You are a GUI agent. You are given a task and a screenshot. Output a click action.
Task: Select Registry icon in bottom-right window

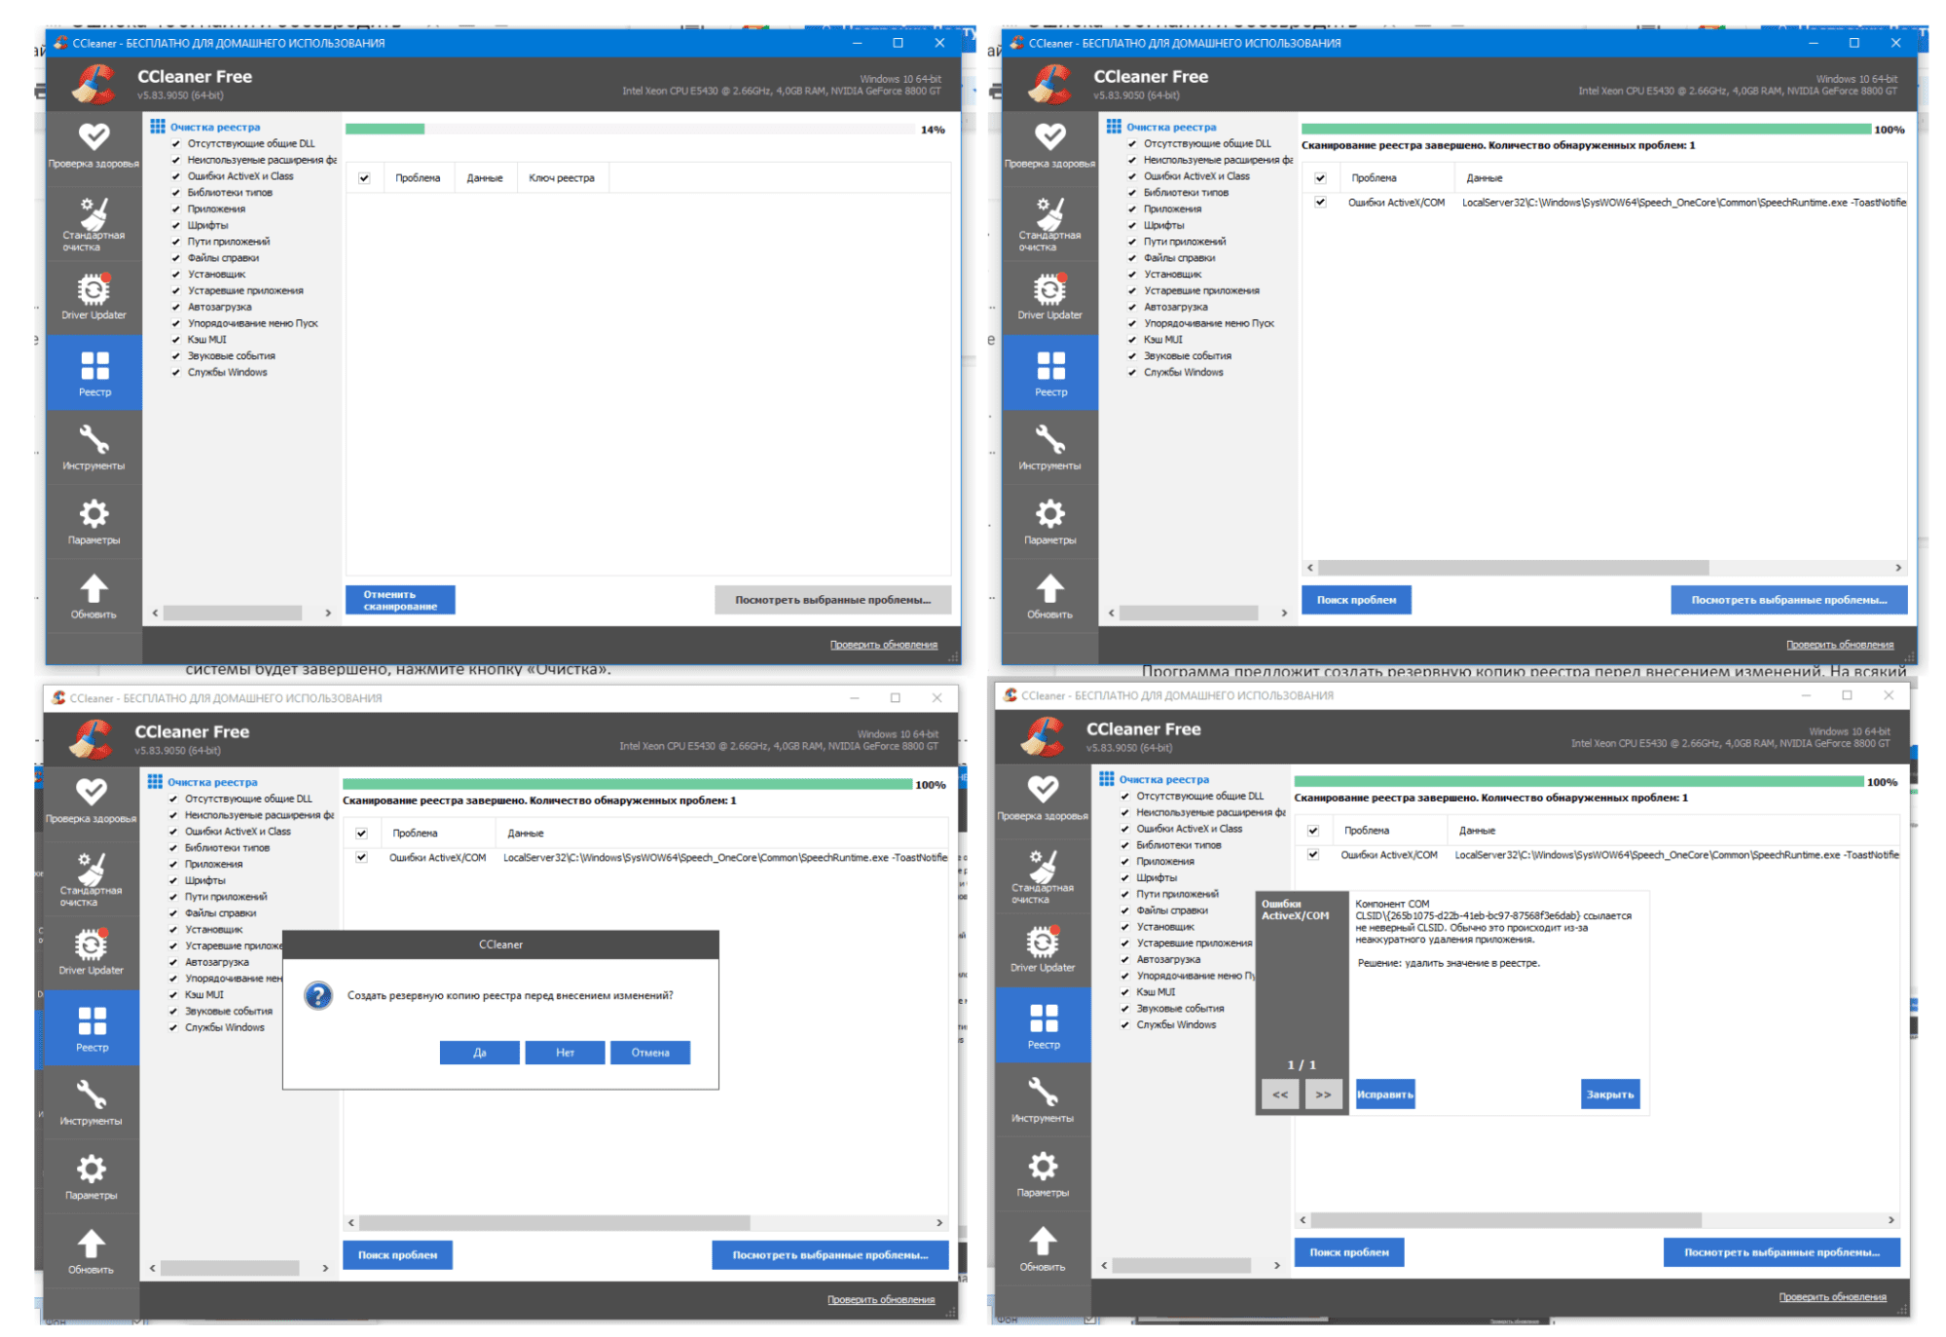(x=1044, y=1019)
